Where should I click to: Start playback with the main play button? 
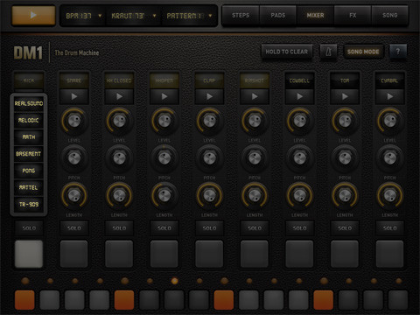pyautogui.click(x=33, y=15)
